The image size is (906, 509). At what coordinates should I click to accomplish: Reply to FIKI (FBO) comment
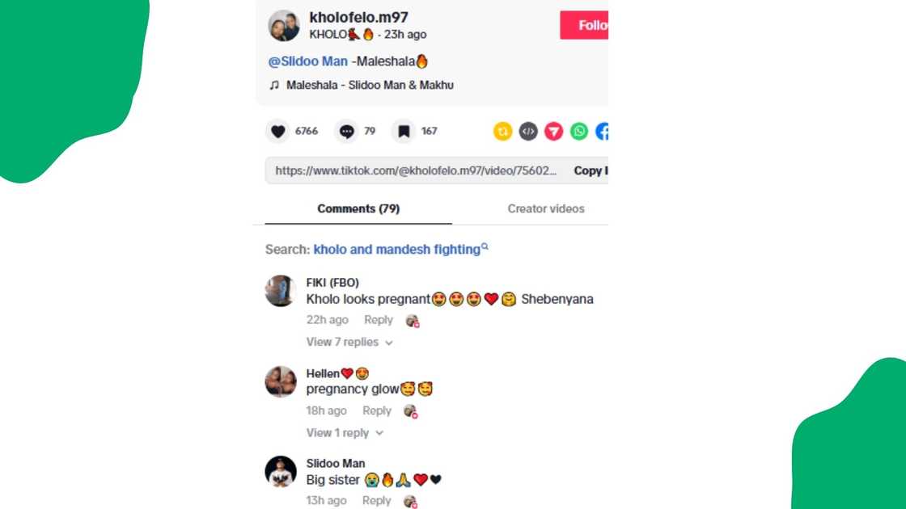tap(378, 320)
